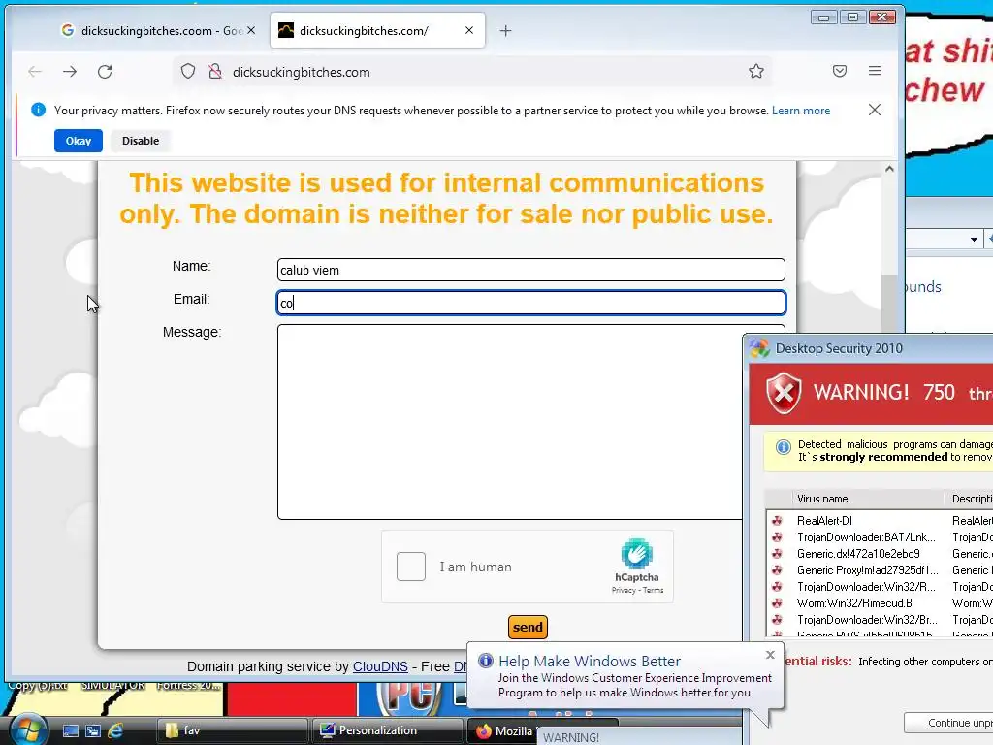Click Continue unprotected button in Desktop Security

[x=948, y=723]
